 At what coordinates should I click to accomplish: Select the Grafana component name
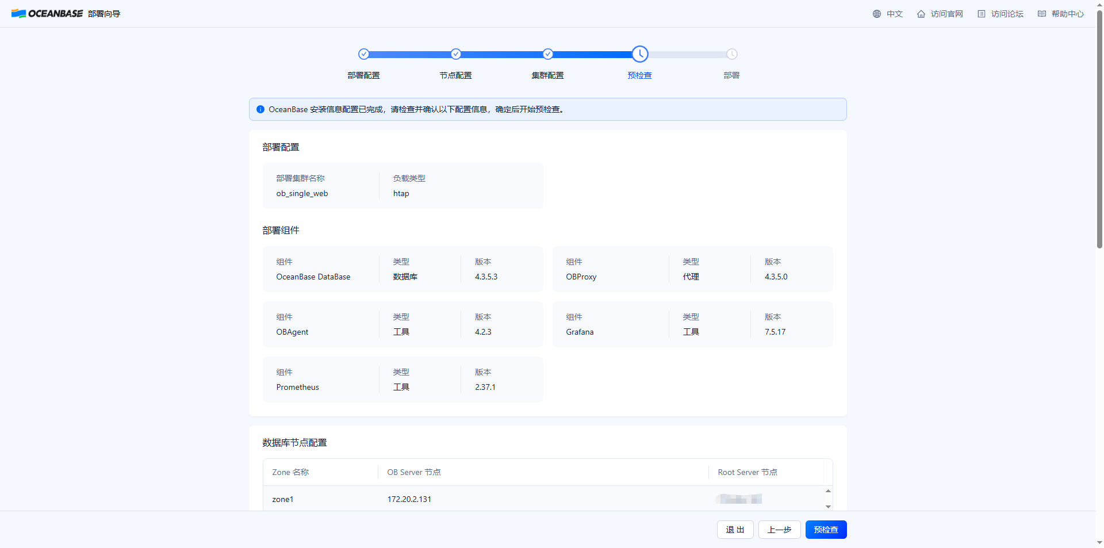(580, 332)
